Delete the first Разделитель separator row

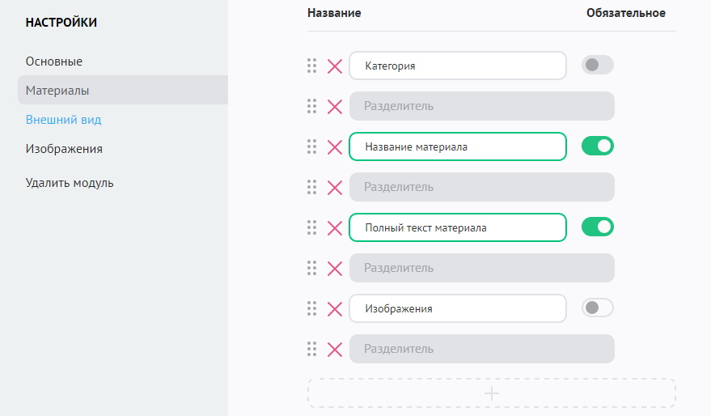point(335,107)
